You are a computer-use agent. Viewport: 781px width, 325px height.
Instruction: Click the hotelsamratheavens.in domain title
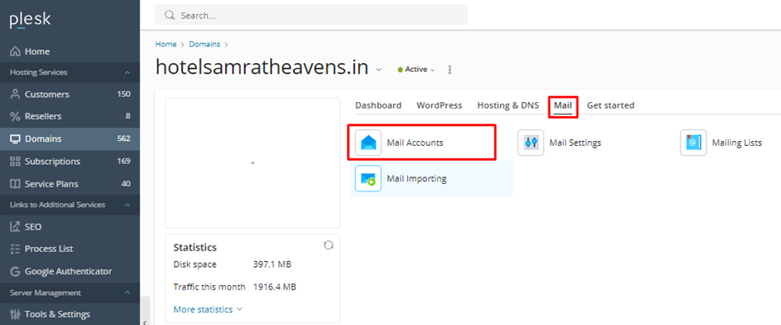click(x=262, y=68)
